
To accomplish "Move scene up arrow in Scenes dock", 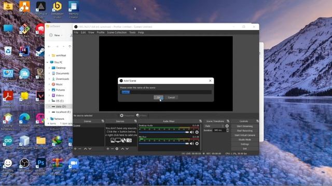I will (85, 149).
